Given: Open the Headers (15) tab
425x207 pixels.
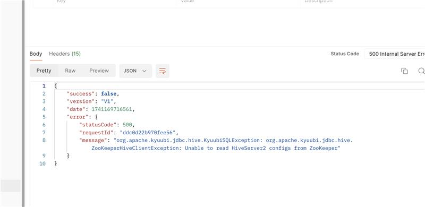Looking at the screenshot, I should pos(65,54).
